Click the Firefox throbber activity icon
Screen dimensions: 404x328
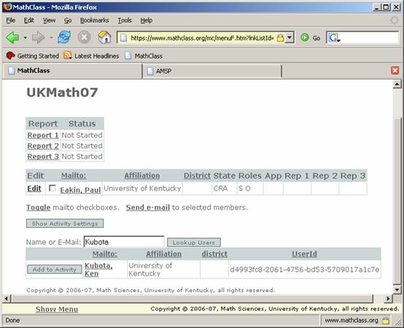click(395, 20)
